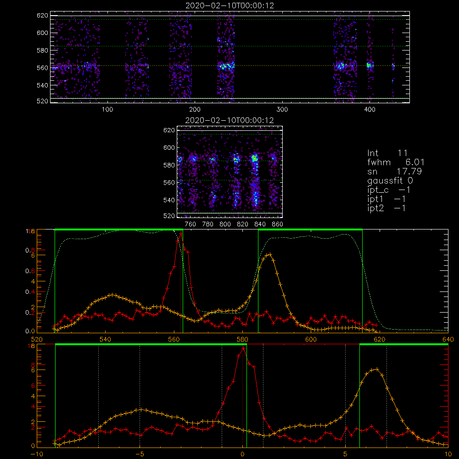Click x-axis label 840 of the middle spectrogram

point(260,224)
